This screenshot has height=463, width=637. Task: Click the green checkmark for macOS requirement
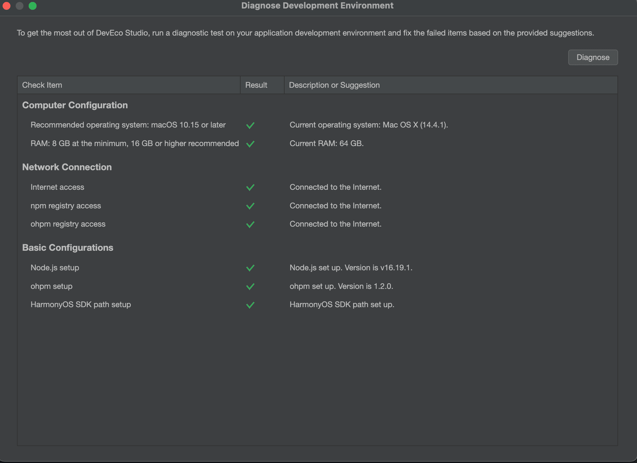coord(250,125)
